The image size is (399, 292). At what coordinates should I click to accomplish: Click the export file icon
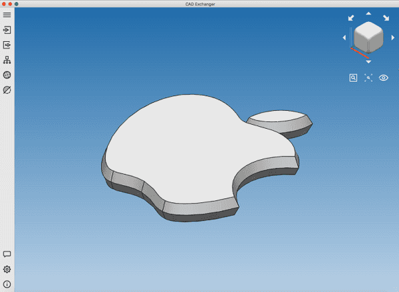click(7, 45)
